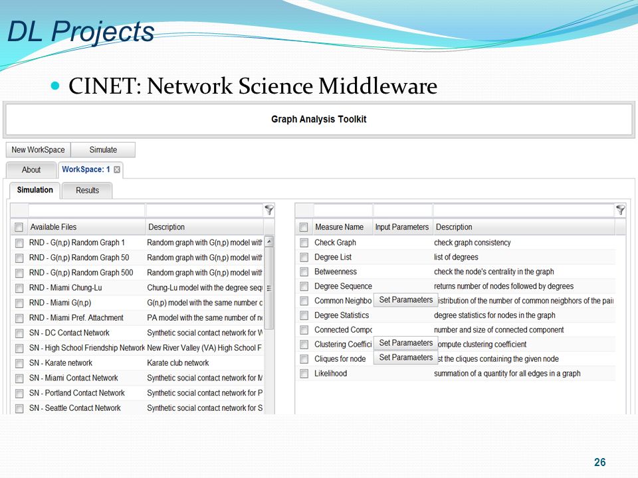Check SN - High School Friendship Network
Screen dimensions: 638x478
coord(19,349)
